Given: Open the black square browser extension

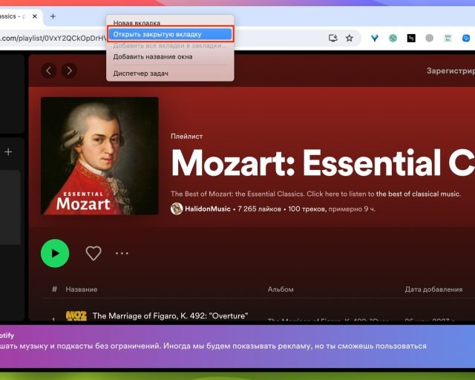Looking at the screenshot, I should coord(411,38).
